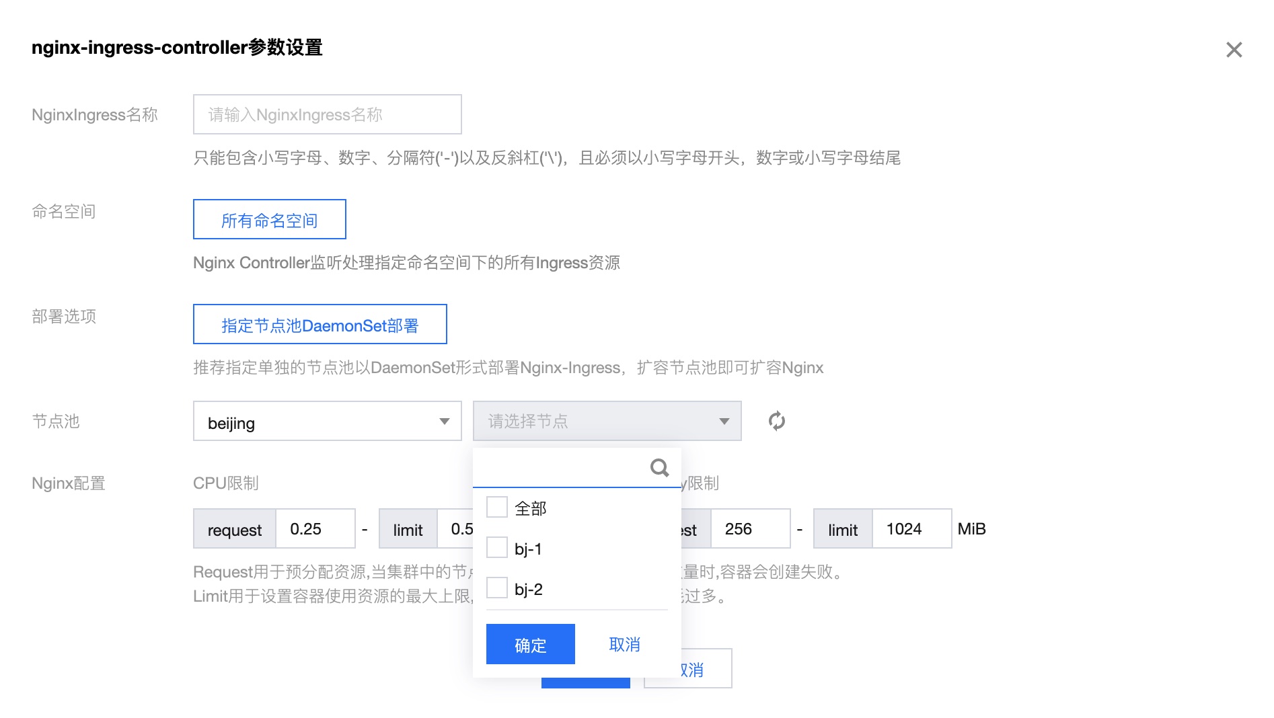Close the nginx-ingress-controller settings dialog
Image resolution: width=1274 pixels, height=718 pixels.
1234,49
